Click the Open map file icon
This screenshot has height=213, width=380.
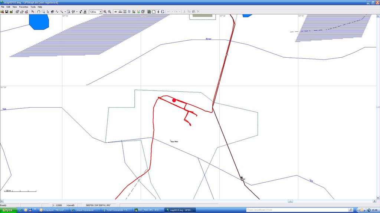click(x=2, y=11)
